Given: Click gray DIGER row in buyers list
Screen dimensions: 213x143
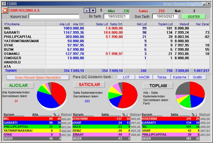Looking at the screenshot, I should pos(32,138).
